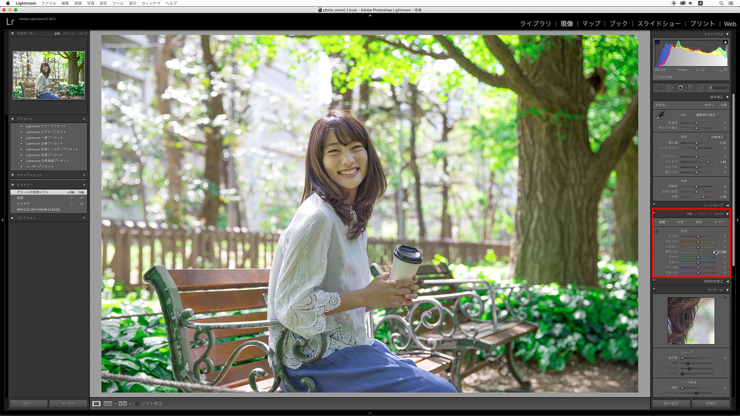Toggle the Tone Curve panel on/off switch
Screen dimensions: 740x416
[x=654, y=204]
